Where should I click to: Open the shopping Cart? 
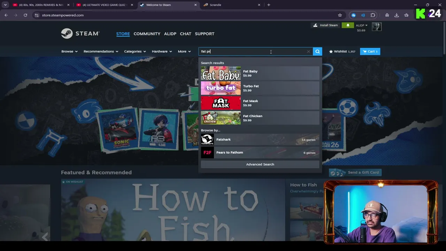(370, 52)
